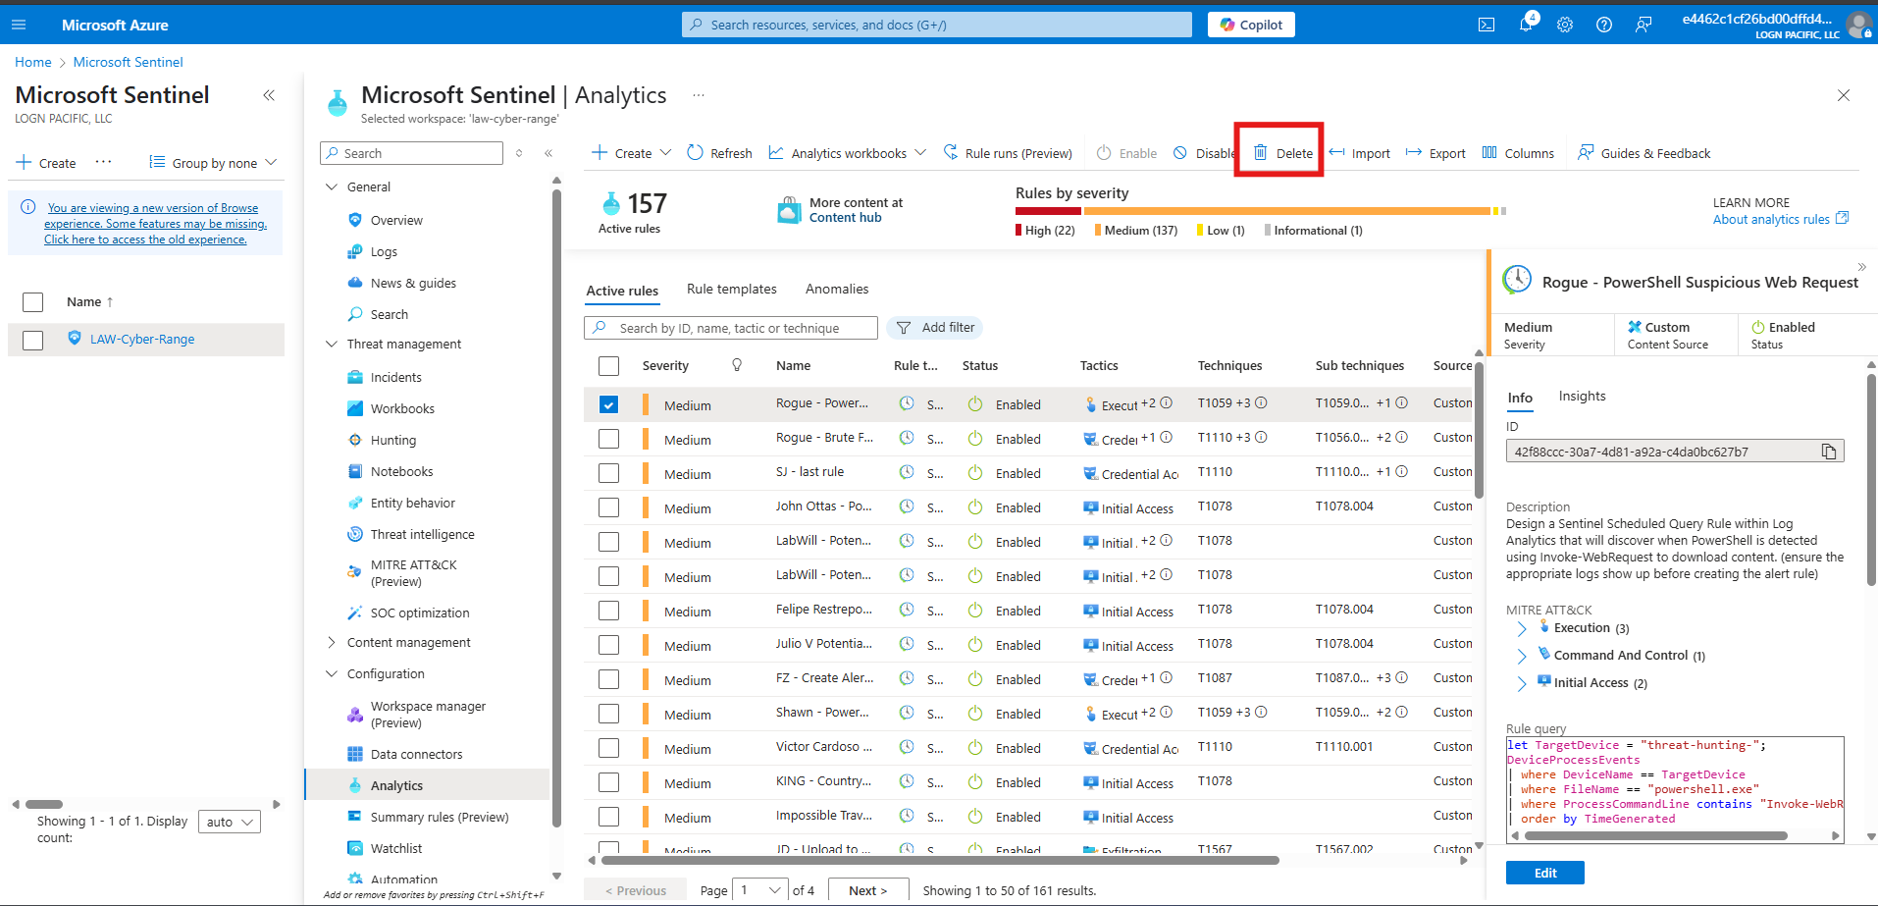The width and height of the screenshot is (1878, 906).
Task: Open Rule runs (Preview)
Action: (1008, 153)
